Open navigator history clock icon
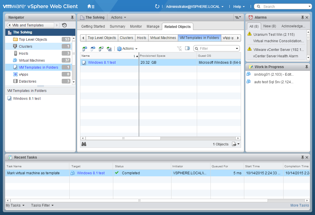The width and height of the screenshot is (315, 215). click(64, 25)
